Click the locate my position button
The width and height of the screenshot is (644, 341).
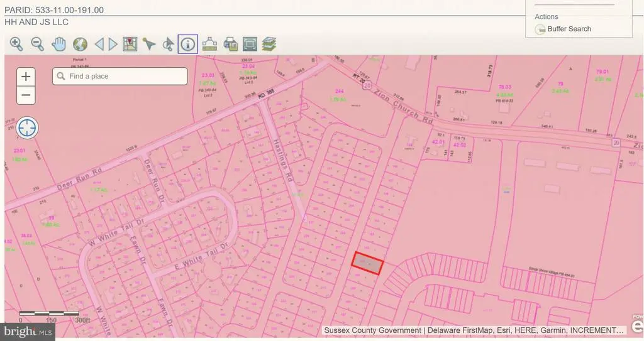pyautogui.click(x=28, y=128)
